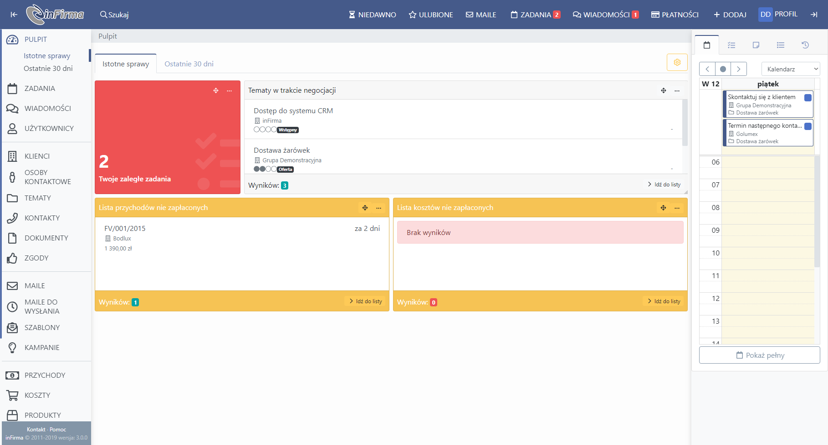Open Lista przychodów nie zapłaconych options menu

pos(378,208)
